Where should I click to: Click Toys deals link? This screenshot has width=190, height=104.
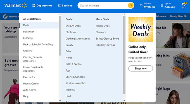tap(68, 70)
